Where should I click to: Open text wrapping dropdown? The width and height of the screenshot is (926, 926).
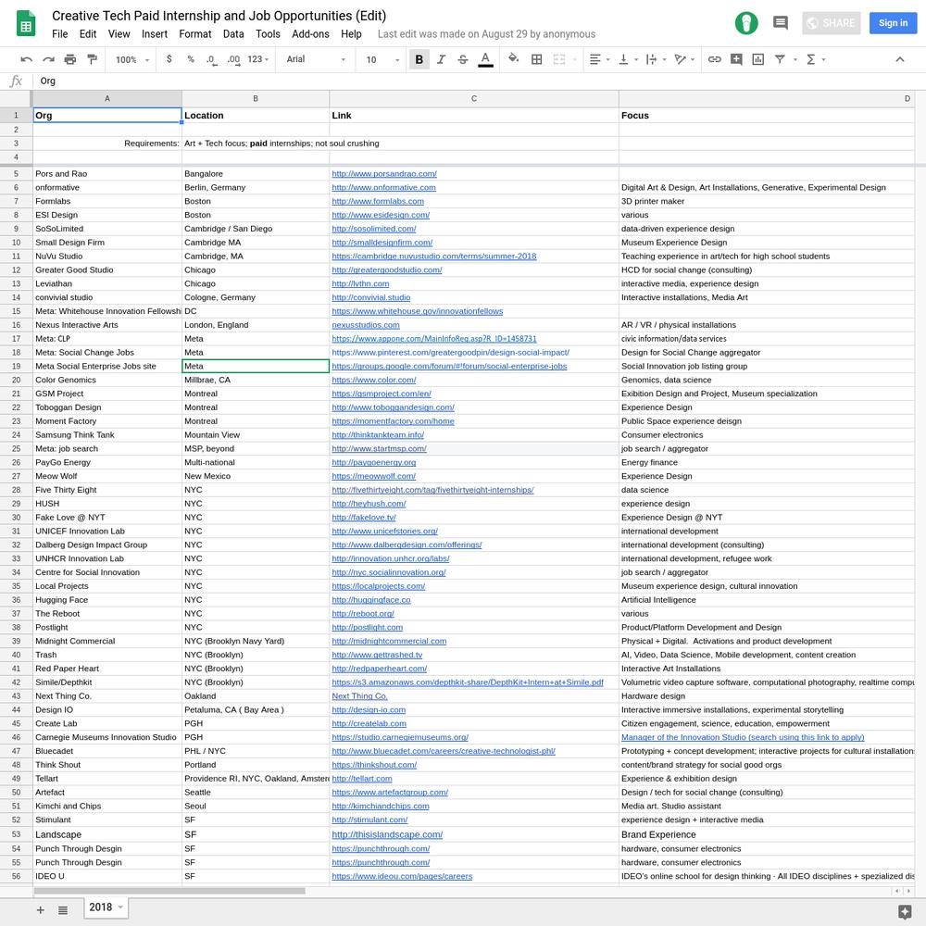[656, 59]
